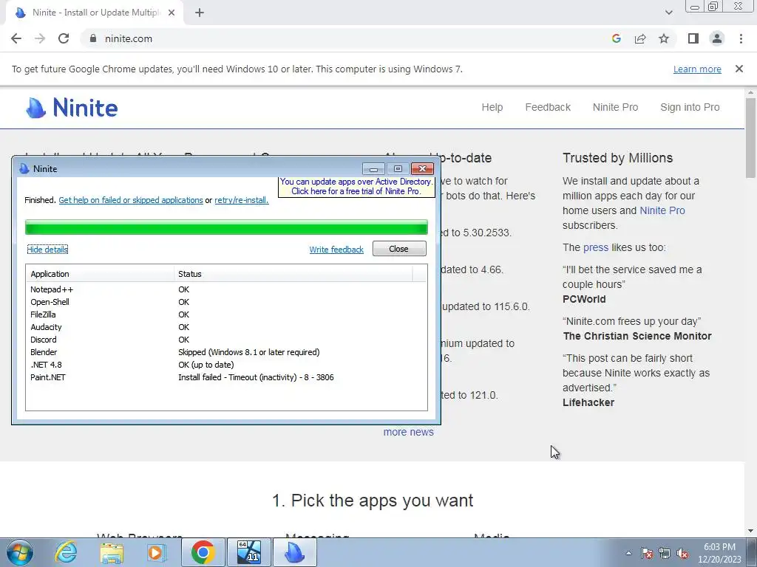Viewport: 757px width, 567px height.
Task: Go back with the browser back arrow
Action: pyautogui.click(x=16, y=38)
